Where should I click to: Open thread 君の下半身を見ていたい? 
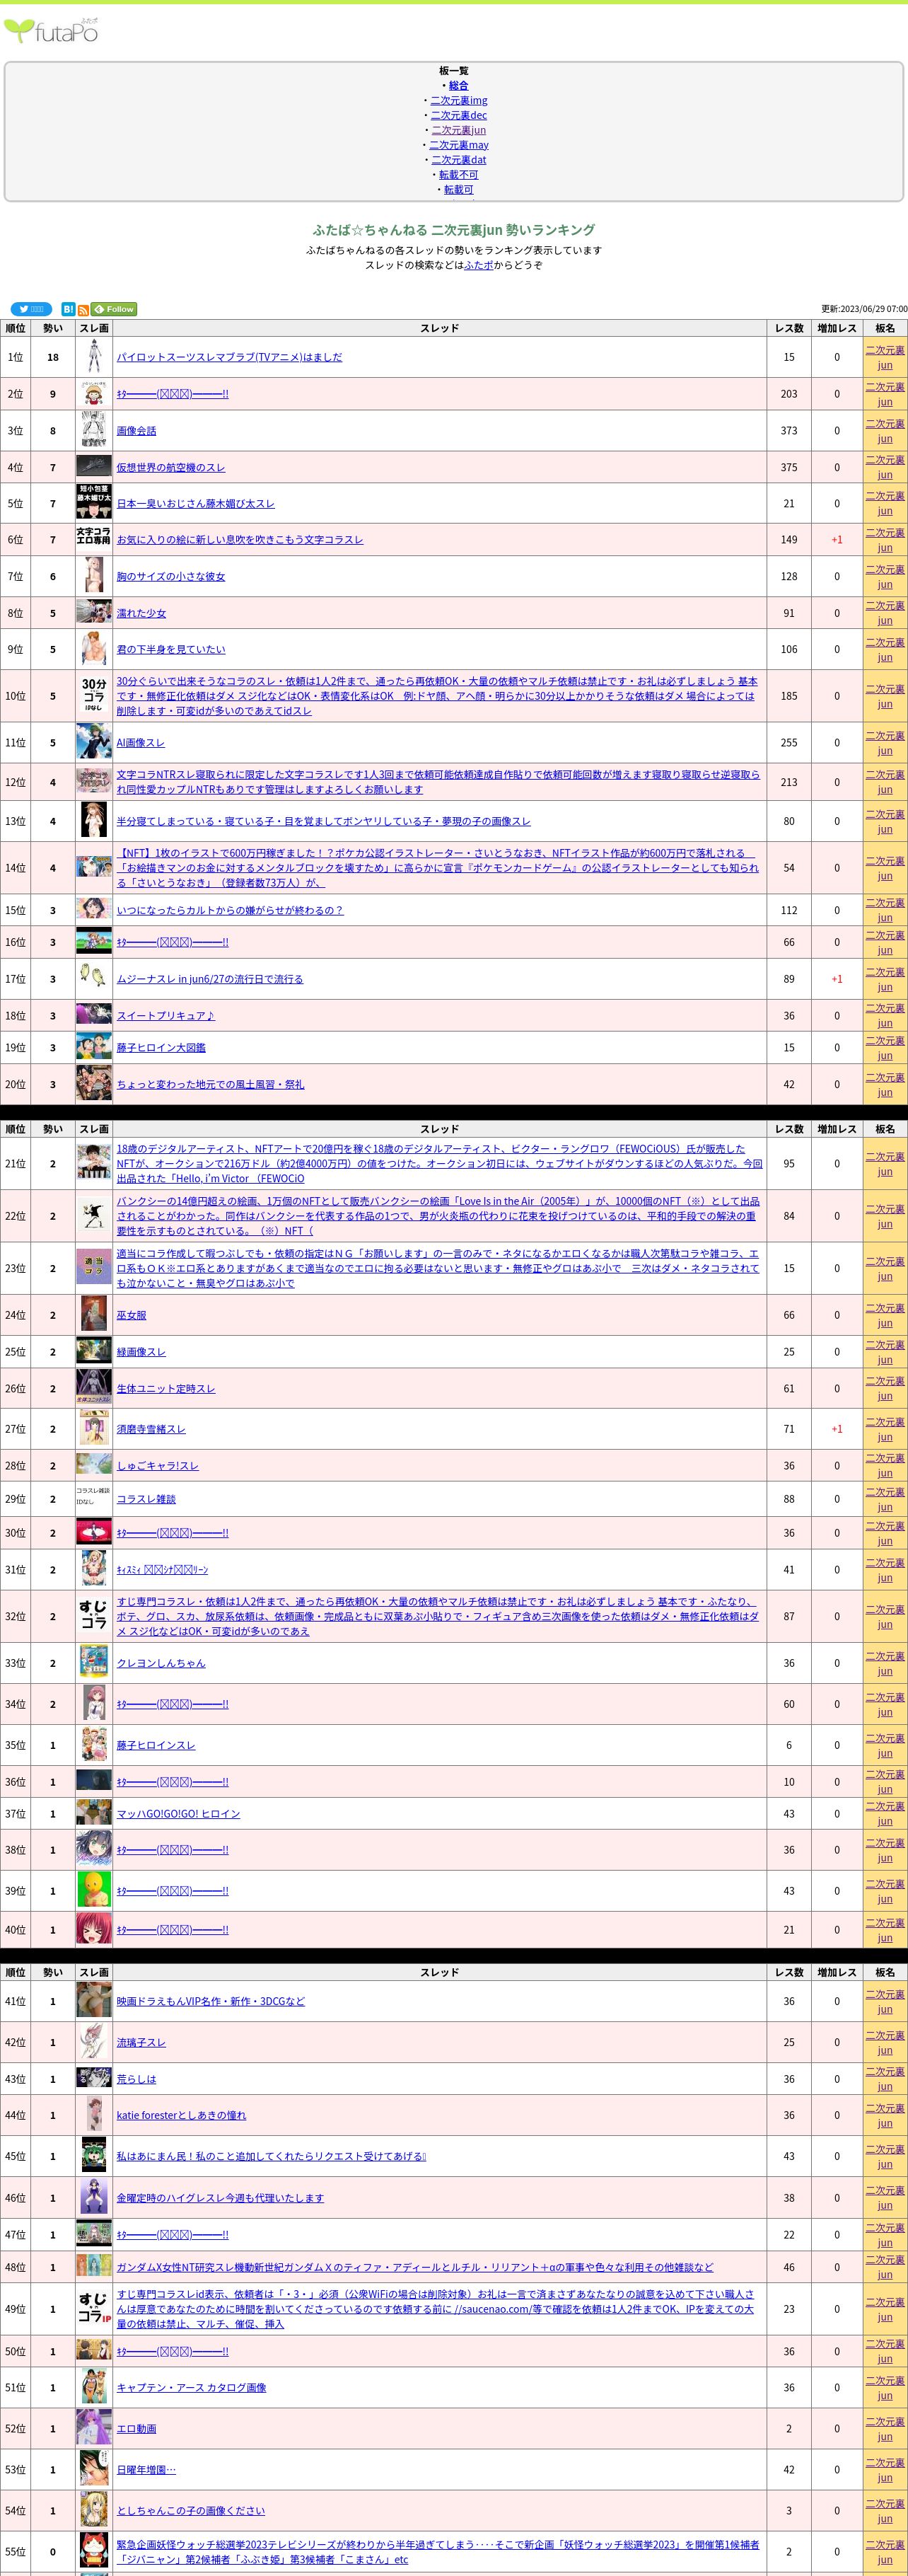pyautogui.click(x=171, y=650)
